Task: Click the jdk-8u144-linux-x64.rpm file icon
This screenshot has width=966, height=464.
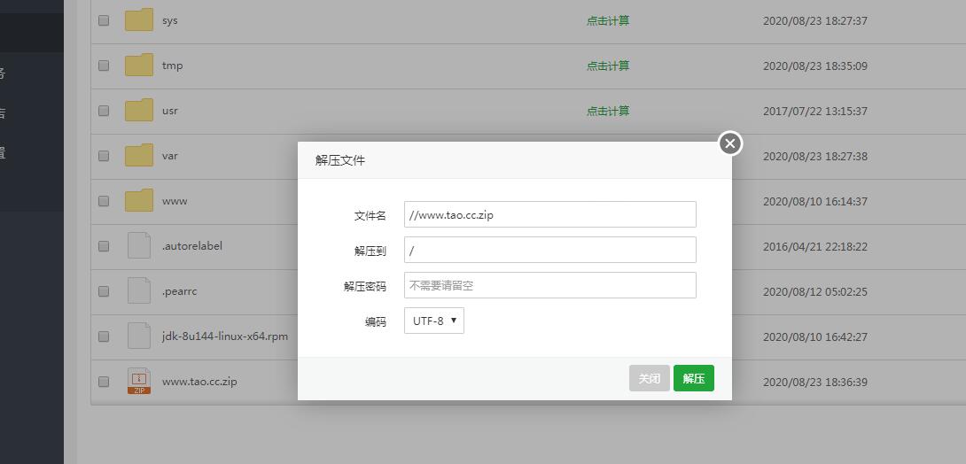Action: pos(139,336)
